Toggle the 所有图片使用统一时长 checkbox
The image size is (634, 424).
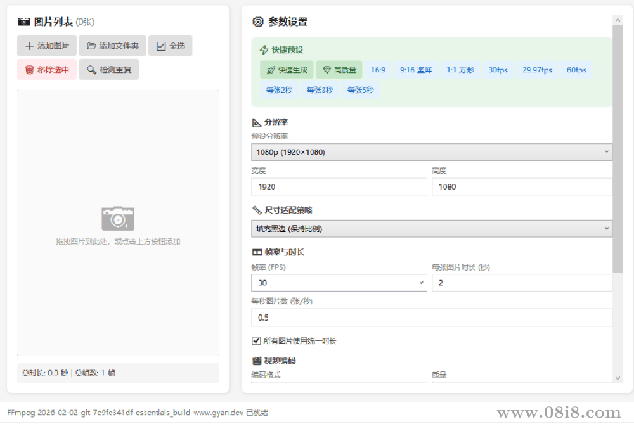[256, 340]
